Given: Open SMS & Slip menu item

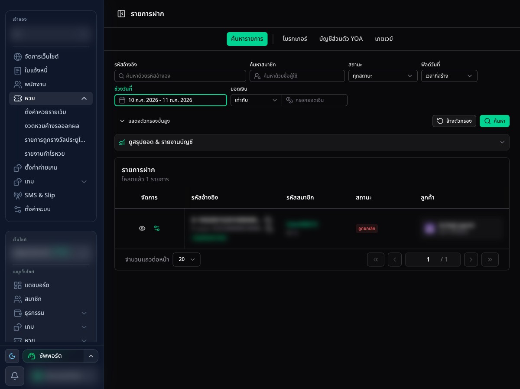Looking at the screenshot, I should click(51, 195).
